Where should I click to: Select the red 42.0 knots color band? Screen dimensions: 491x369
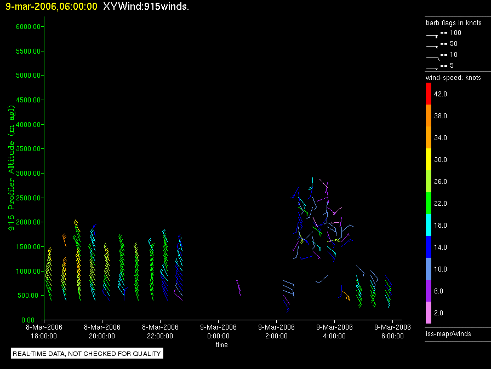429,94
